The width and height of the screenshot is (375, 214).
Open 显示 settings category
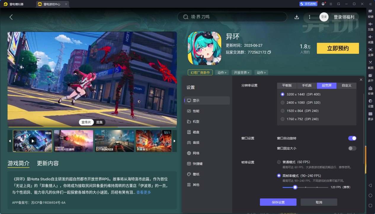[207, 100]
